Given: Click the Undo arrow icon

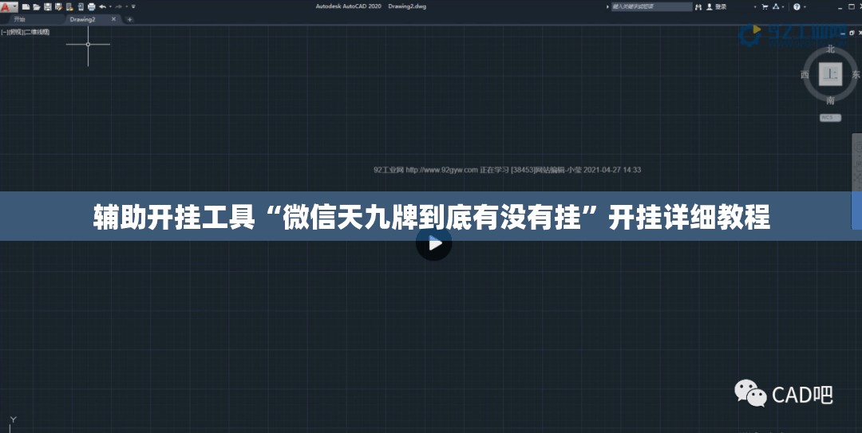Looking at the screenshot, I should 103,6.
